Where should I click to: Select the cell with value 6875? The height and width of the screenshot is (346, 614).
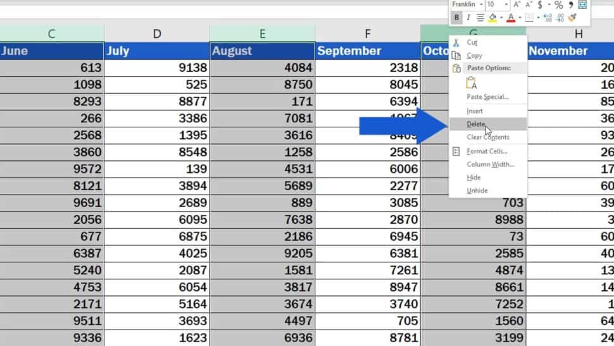click(x=157, y=236)
